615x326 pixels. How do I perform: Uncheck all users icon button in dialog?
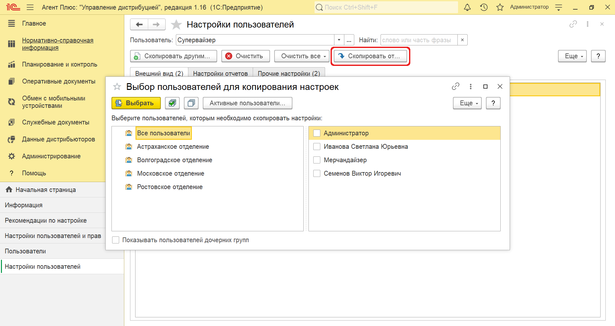coord(192,103)
